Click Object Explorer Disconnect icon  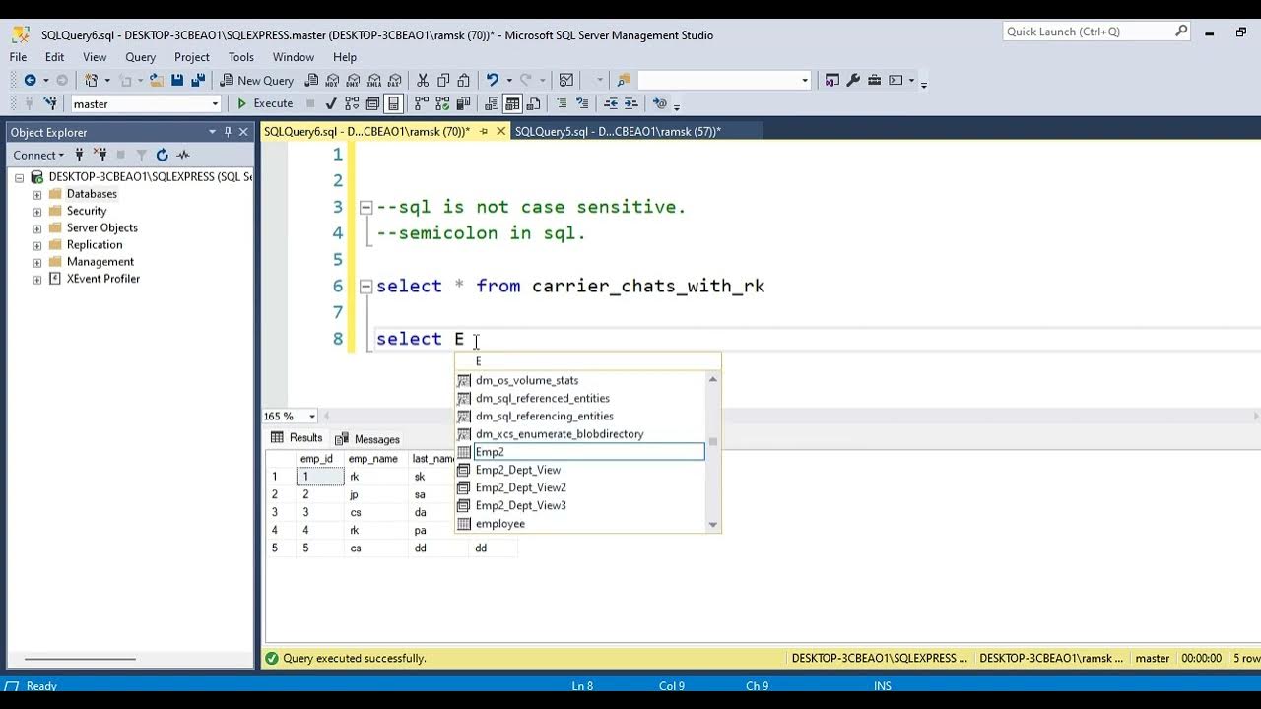point(100,155)
